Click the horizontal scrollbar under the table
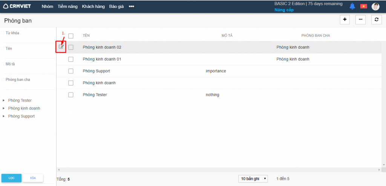This screenshot has height=186, width=386. click(219, 170)
